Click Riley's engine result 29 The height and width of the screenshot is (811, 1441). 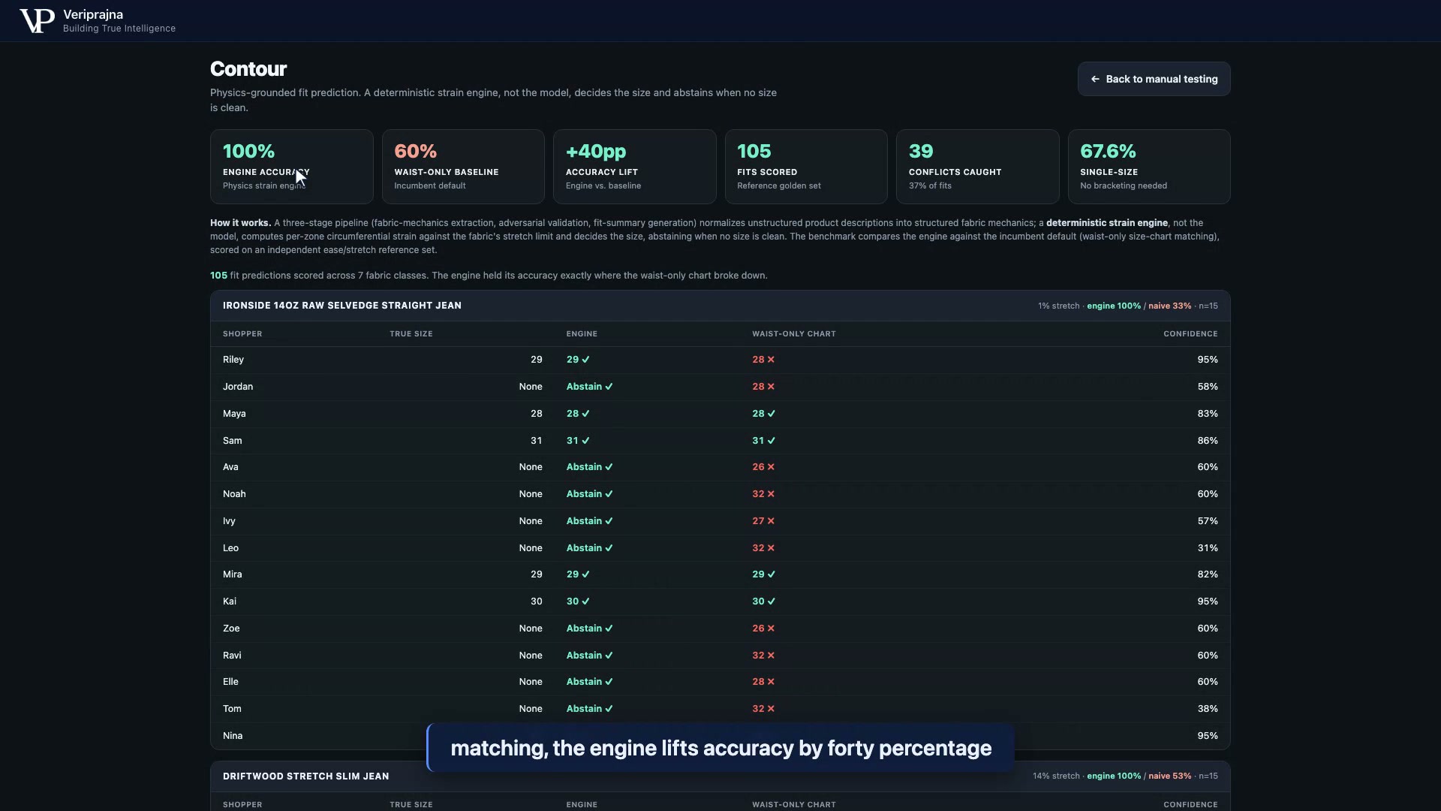578,360
